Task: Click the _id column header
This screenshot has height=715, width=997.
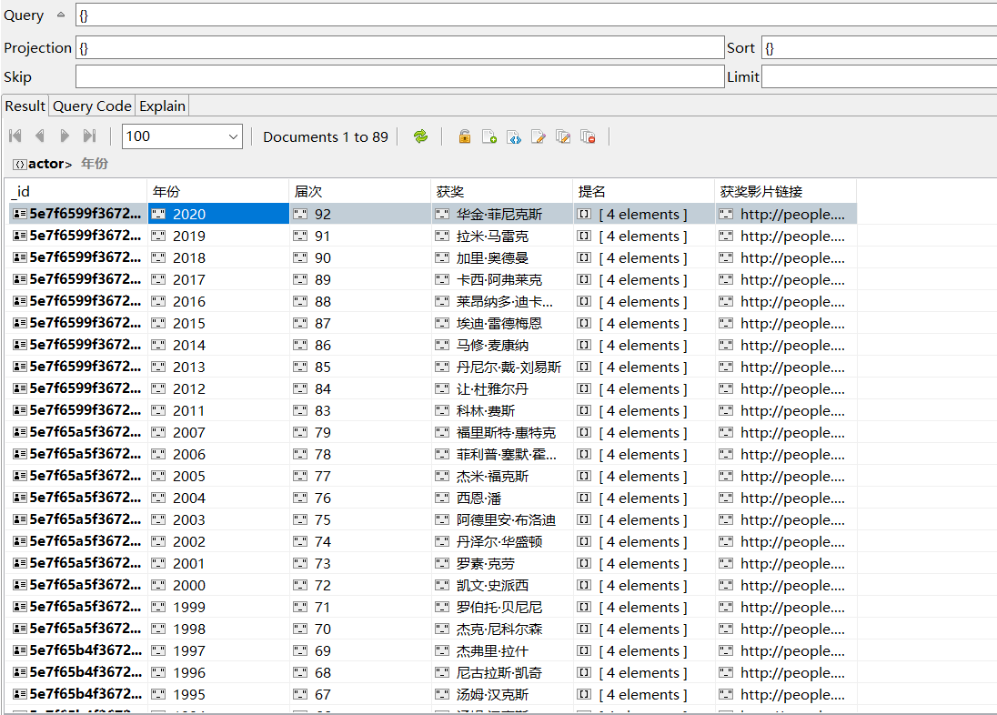Action: (77, 191)
